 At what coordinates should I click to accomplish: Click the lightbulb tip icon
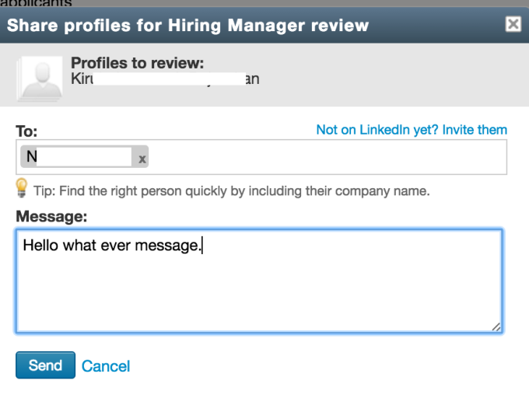pyautogui.click(x=22, y=188)
